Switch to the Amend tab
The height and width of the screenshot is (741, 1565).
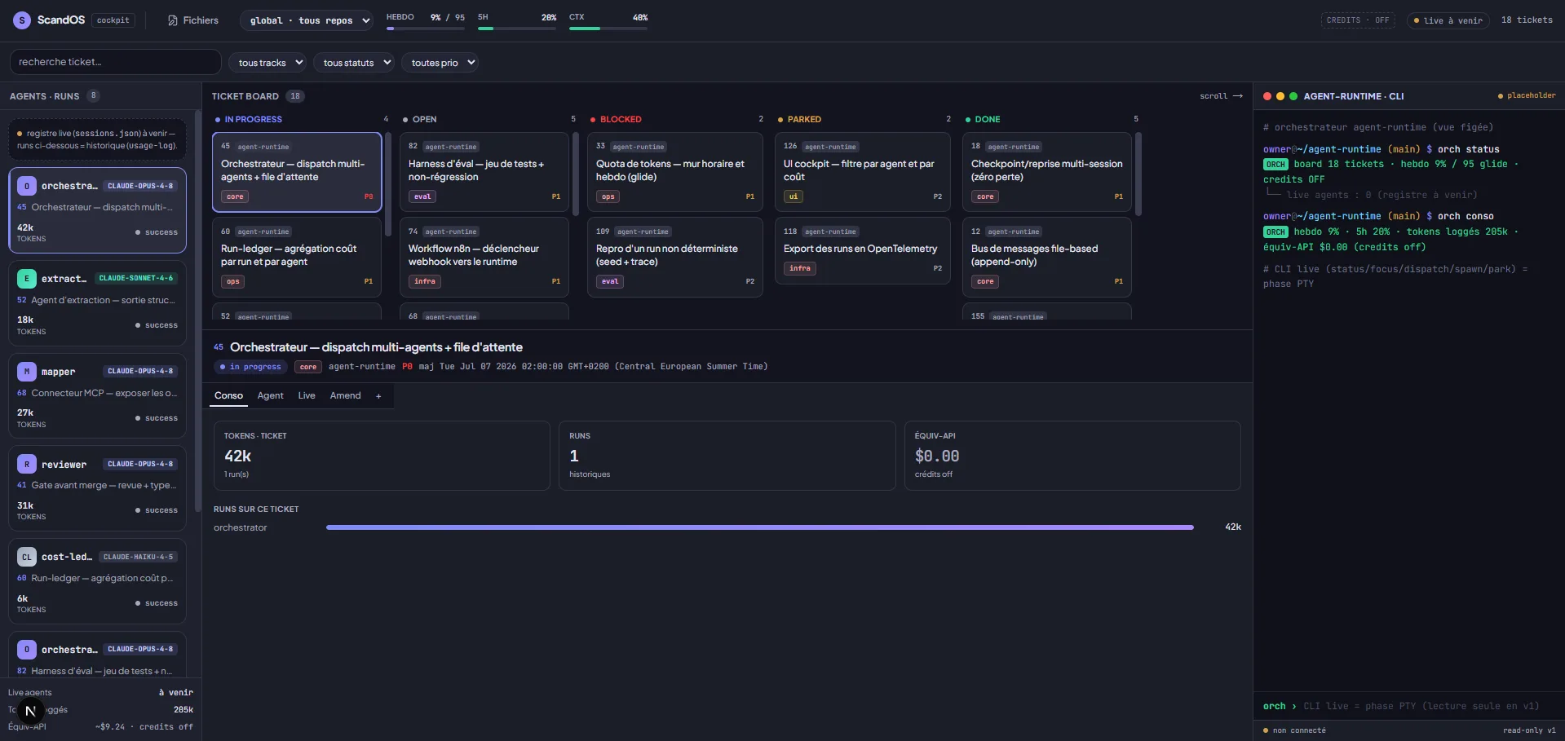point(345,395)
